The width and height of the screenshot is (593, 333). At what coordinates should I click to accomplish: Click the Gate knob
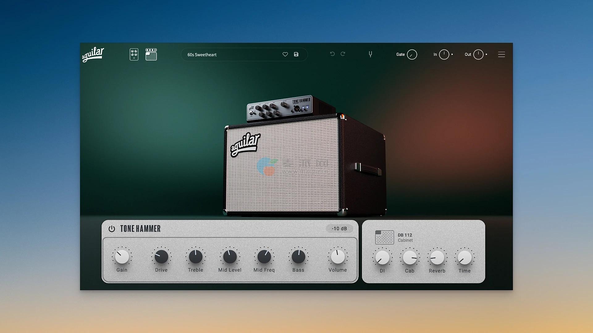coord(412,55)
